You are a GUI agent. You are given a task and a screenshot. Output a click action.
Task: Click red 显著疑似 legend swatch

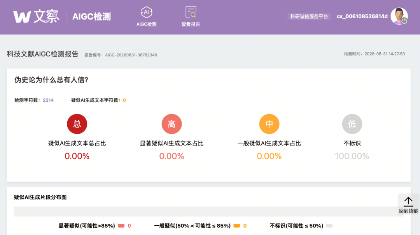pos(121,226)
